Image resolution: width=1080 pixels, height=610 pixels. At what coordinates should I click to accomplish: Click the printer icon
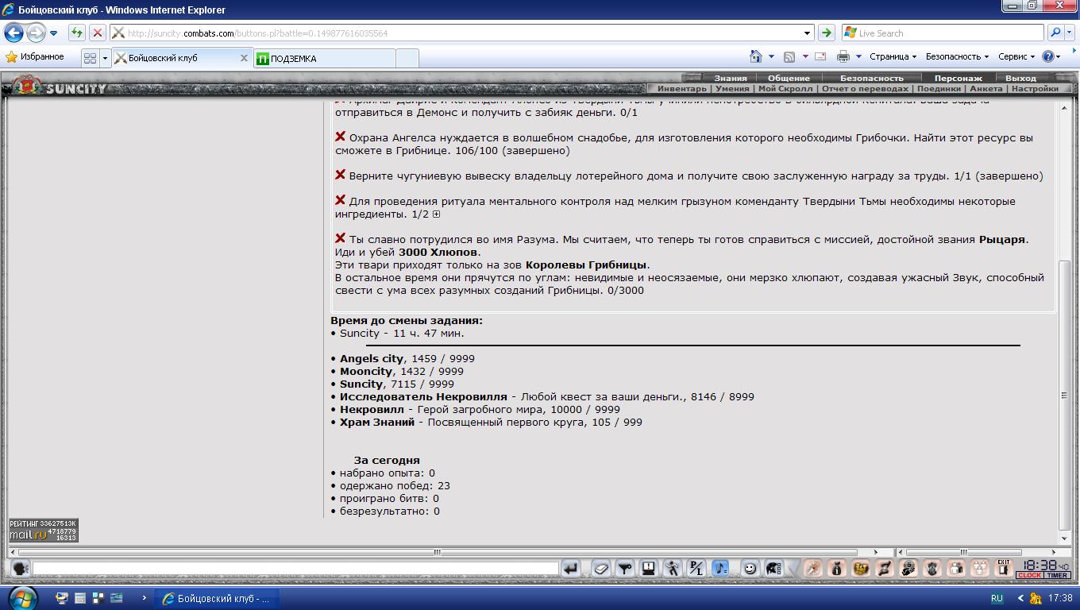tap(843, 56)
